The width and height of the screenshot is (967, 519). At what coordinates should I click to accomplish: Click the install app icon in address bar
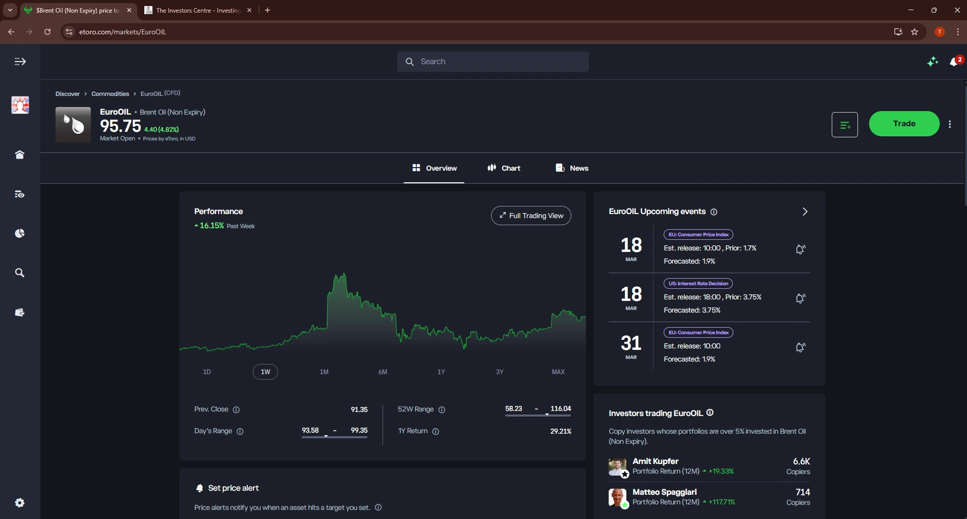(x=898, y=32)
